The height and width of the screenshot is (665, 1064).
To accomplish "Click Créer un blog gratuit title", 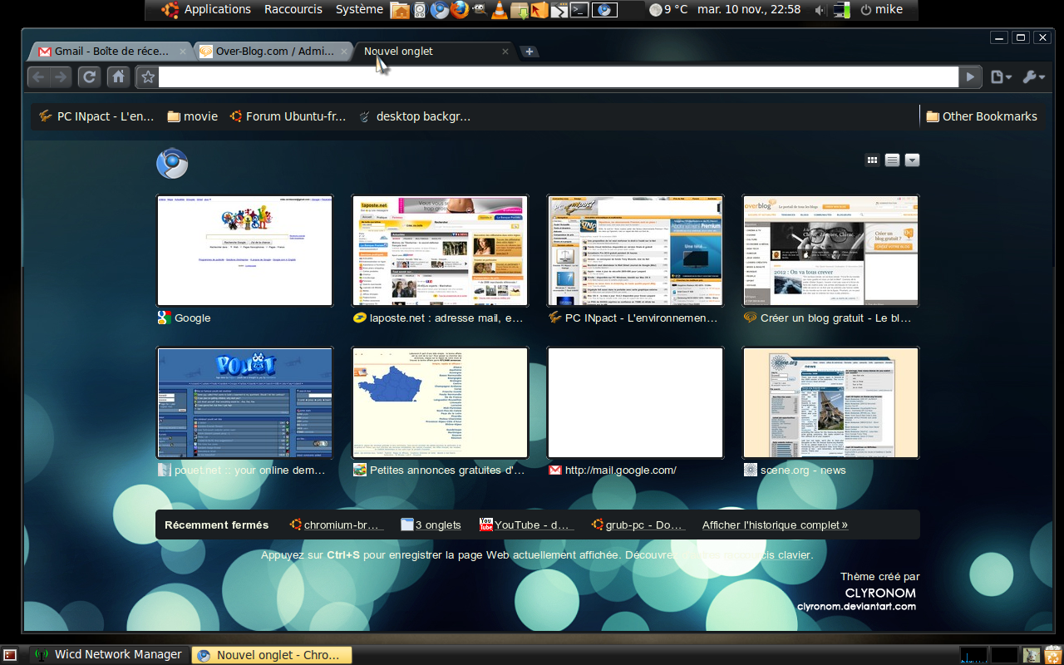I will point(836,318).
